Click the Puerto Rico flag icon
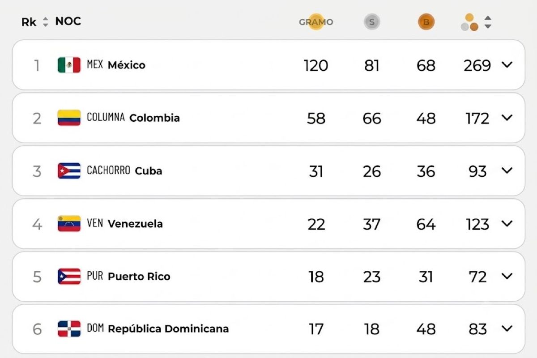Viewport: 537px width, 358px height. (69, 276)
